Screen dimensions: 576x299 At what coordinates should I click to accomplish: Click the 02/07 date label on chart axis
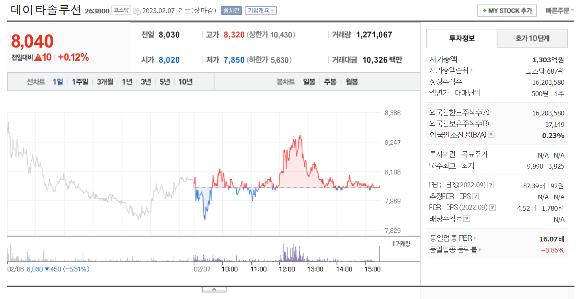202,269
